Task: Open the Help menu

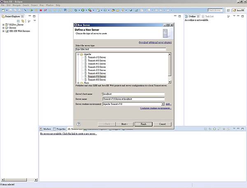Action: pyautogui.click(x=58, y=5)
